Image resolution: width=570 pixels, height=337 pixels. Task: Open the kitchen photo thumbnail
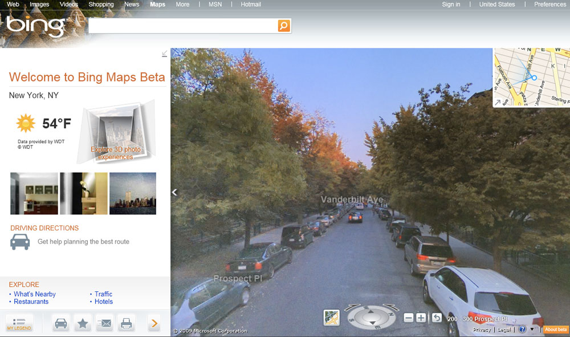pos(34,193)
